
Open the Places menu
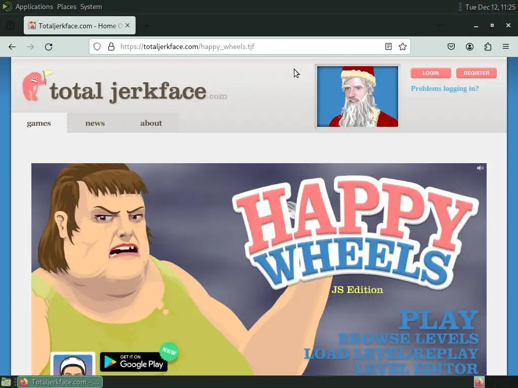pos(67,7)
